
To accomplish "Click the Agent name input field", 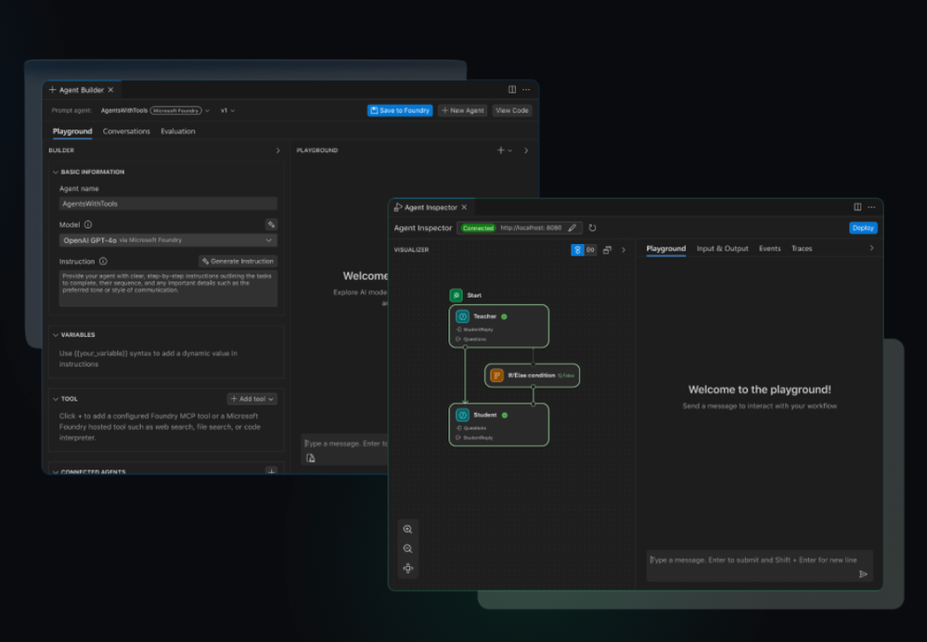I will (x=168, y=204).
